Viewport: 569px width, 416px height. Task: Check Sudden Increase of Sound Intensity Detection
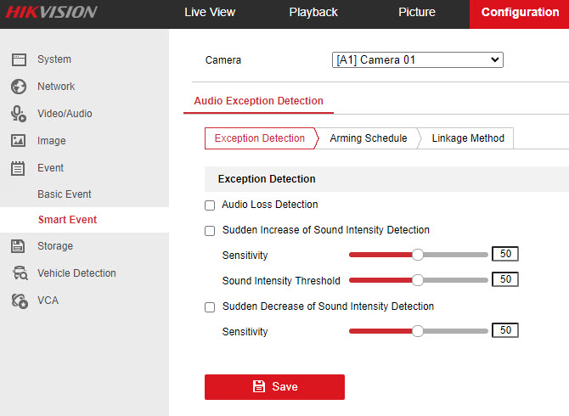click(210, 231)
